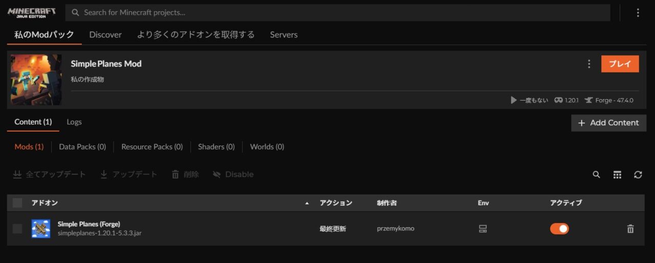Screen dimensions: 655x263
Task: Open the より多くのアドオンを取得する tab
Action: (196, 35)
